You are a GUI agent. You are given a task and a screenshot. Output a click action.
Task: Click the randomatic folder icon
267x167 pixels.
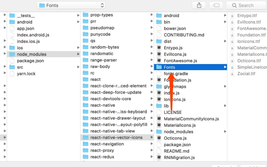(x=85, y=53)
